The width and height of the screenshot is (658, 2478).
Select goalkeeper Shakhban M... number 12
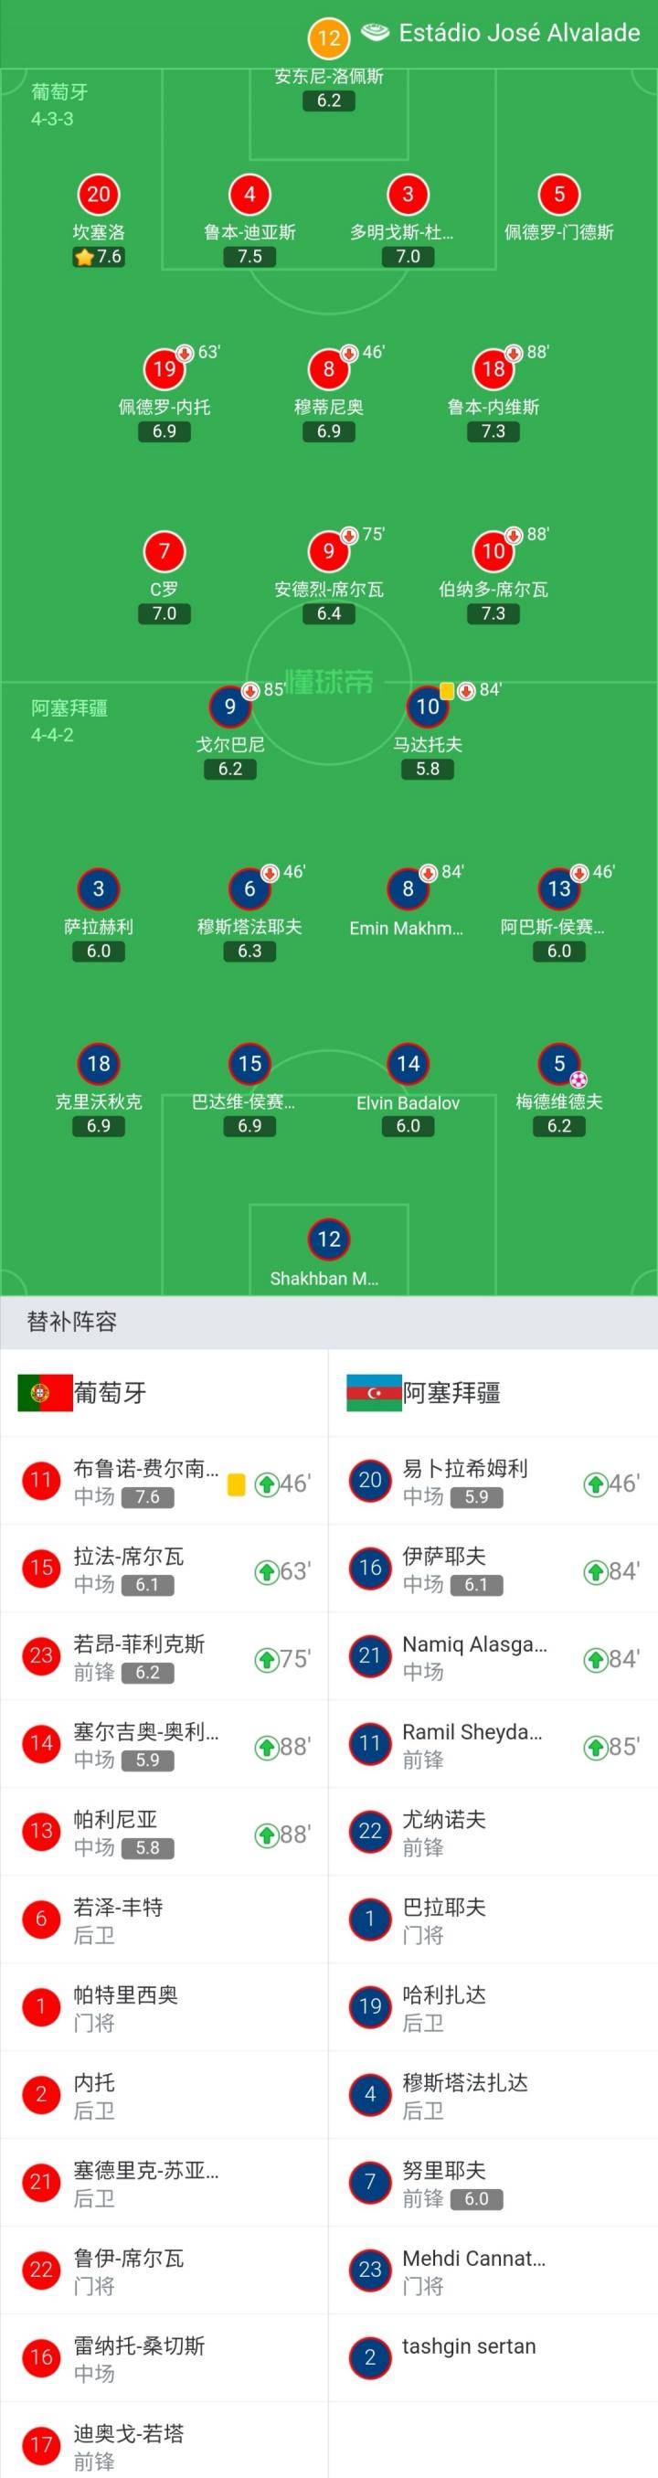329,1239
